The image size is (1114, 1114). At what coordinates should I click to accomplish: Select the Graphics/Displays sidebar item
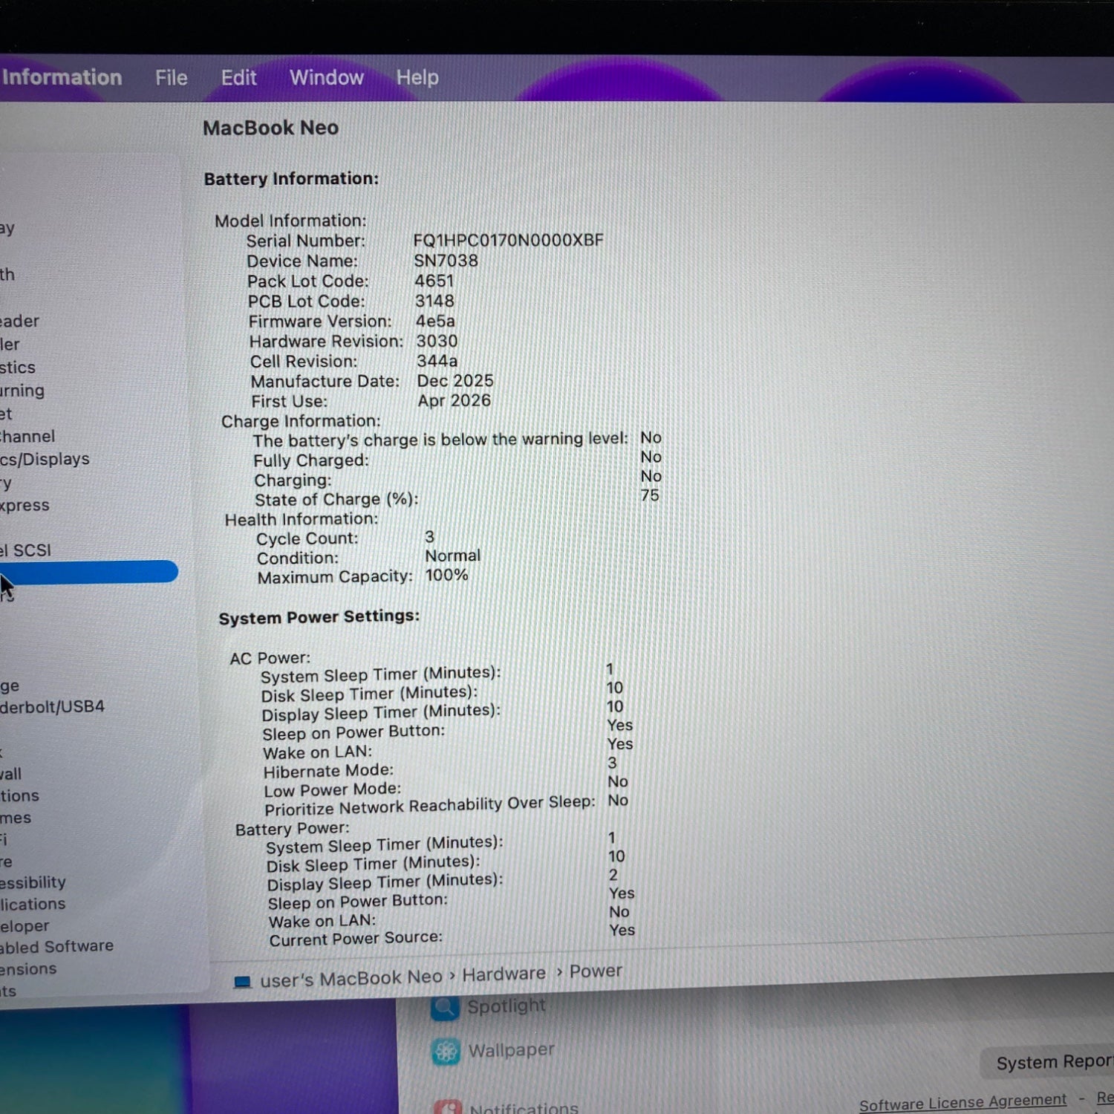(45, 459)
